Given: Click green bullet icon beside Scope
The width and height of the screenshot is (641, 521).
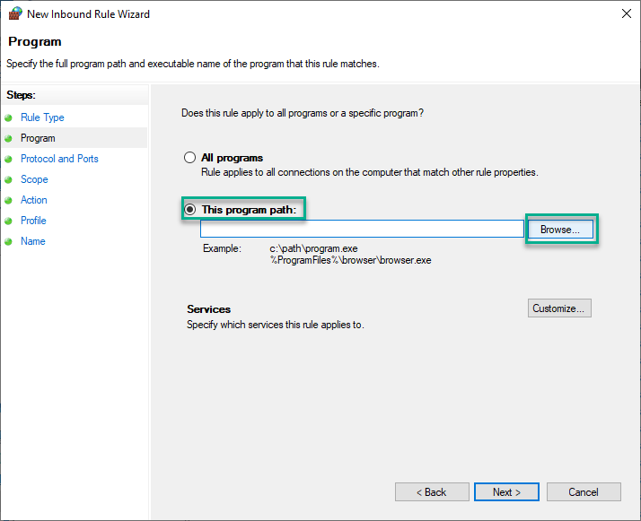Looking at the screenshot, I should (8, 179).
